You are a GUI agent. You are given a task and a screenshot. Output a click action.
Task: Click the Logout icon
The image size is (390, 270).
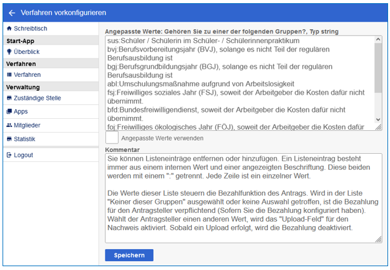pyautogui.click(x=8, y=155)
